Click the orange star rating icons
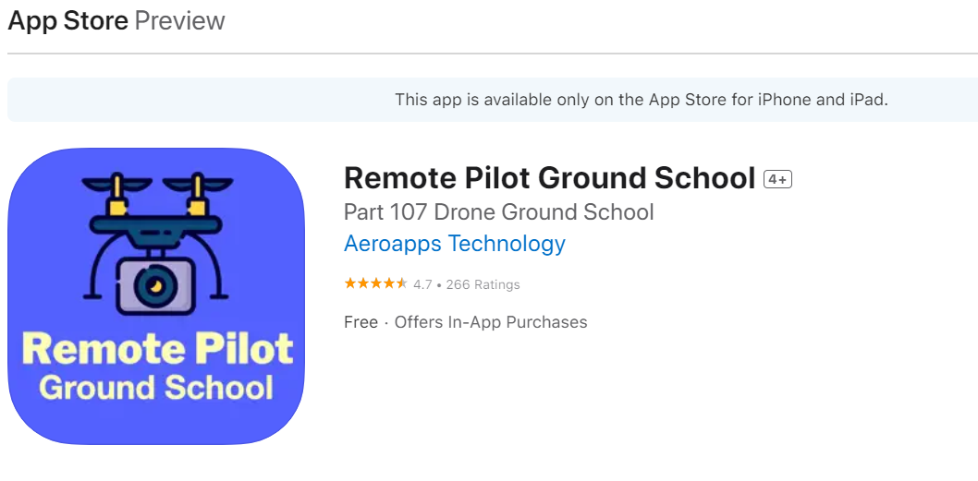The image size is (978, 481). 375,283
